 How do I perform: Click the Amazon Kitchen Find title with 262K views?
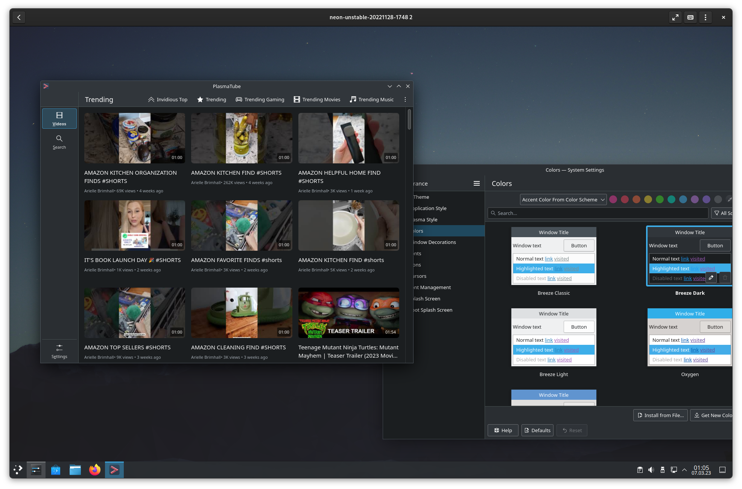pyautogui.click(x=236, y=173)
